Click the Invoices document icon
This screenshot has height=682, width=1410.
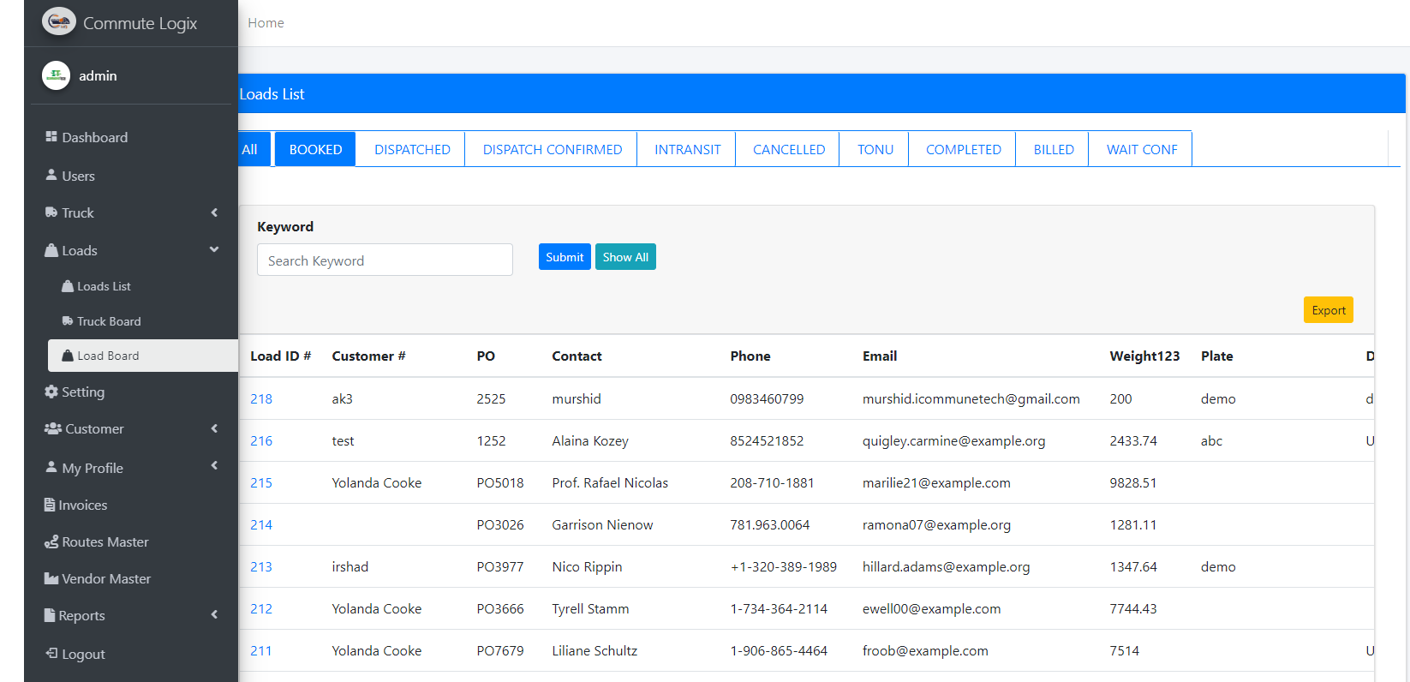tap(50, 505)
